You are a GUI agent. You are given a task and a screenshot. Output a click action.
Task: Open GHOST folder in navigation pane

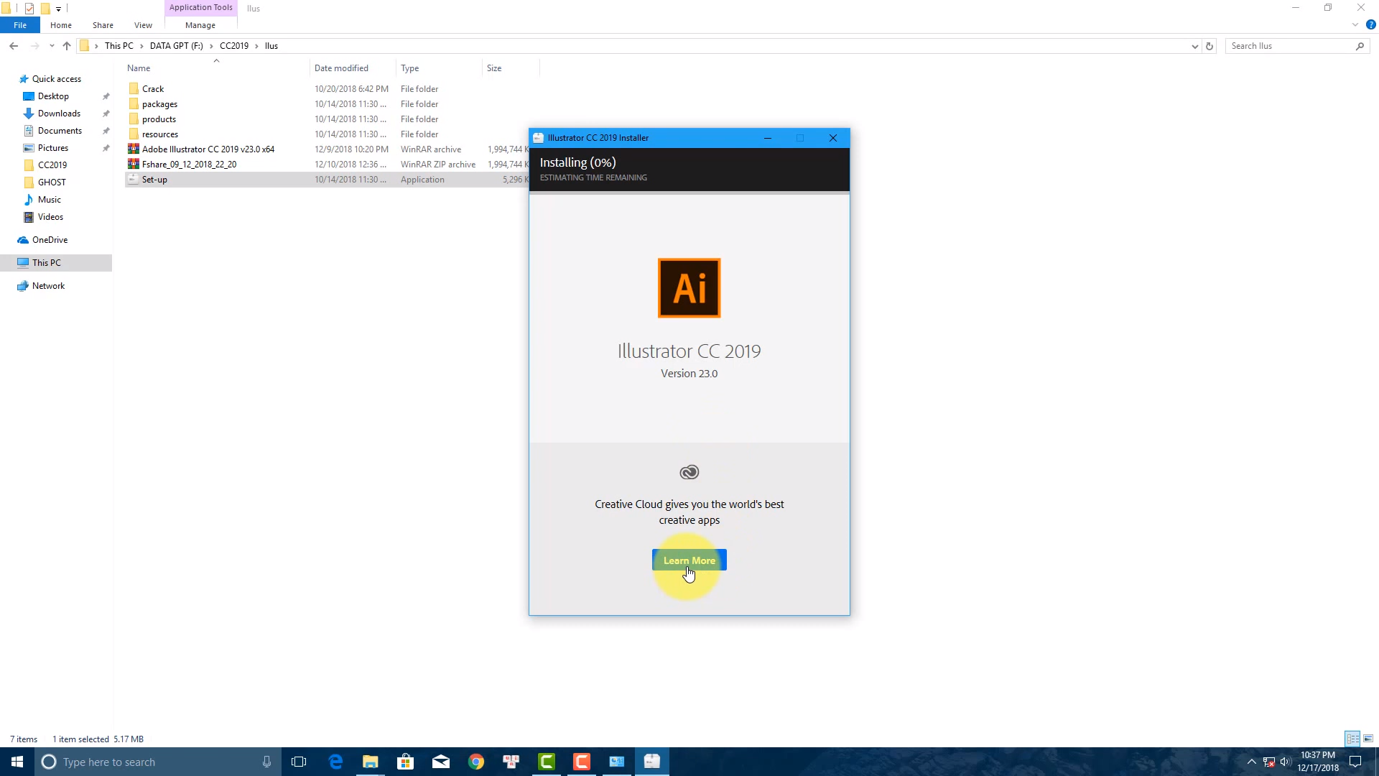click(x=52, y=183)
